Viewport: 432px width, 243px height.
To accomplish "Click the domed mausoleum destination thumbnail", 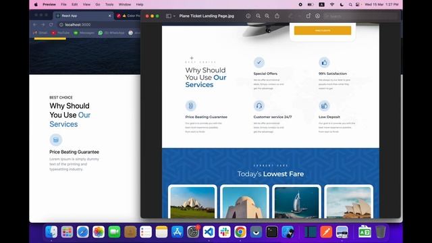I will click(x=244, y=202).
